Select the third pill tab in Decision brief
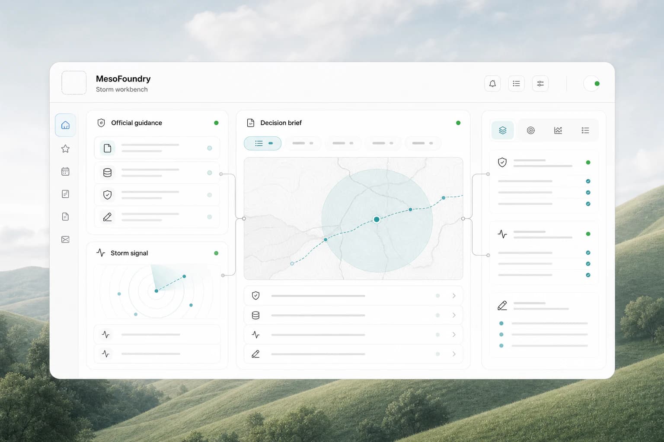 (342, 143)
